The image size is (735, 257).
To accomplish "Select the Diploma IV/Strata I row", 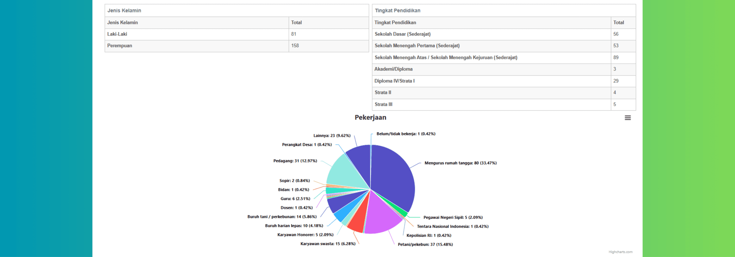I will pos(504,81).
